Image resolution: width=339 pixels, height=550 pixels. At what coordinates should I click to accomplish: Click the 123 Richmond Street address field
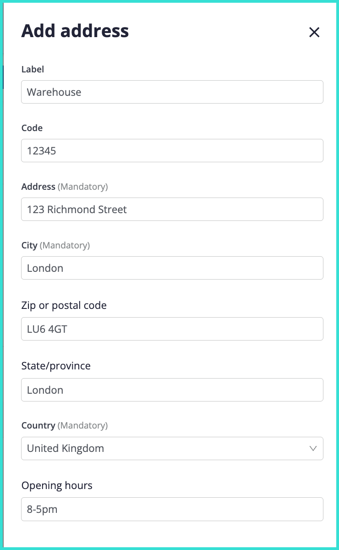172,209
